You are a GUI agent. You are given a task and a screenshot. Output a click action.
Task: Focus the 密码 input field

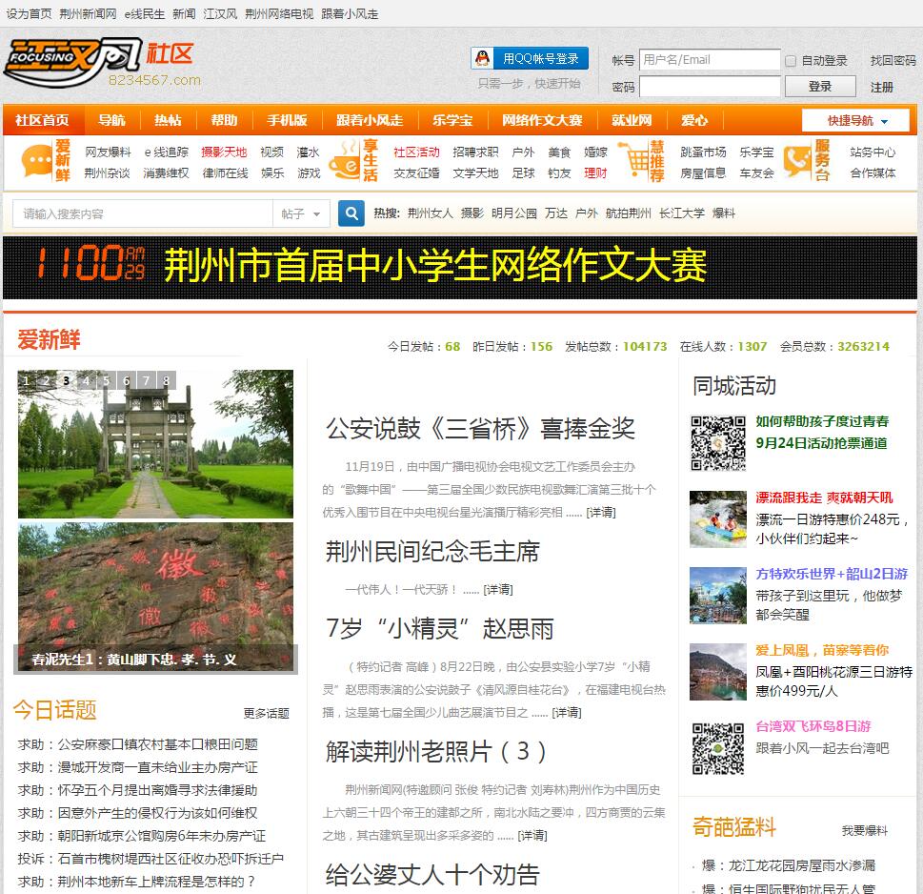[x=710, y=87]
